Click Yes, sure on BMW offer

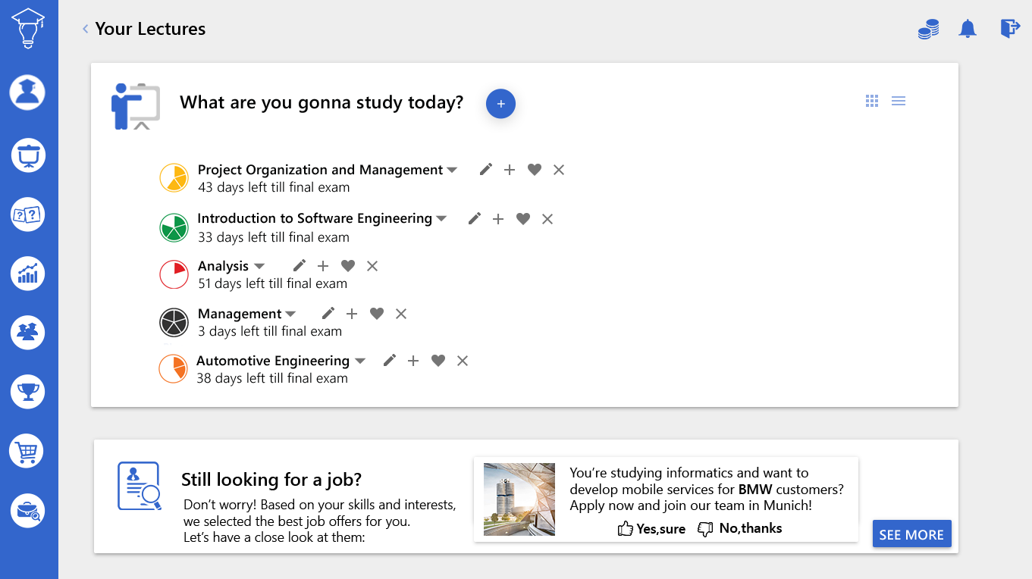[651, 529]
